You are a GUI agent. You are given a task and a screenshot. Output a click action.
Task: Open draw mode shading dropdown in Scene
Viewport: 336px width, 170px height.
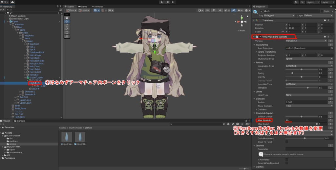click(x=200, y=10)
